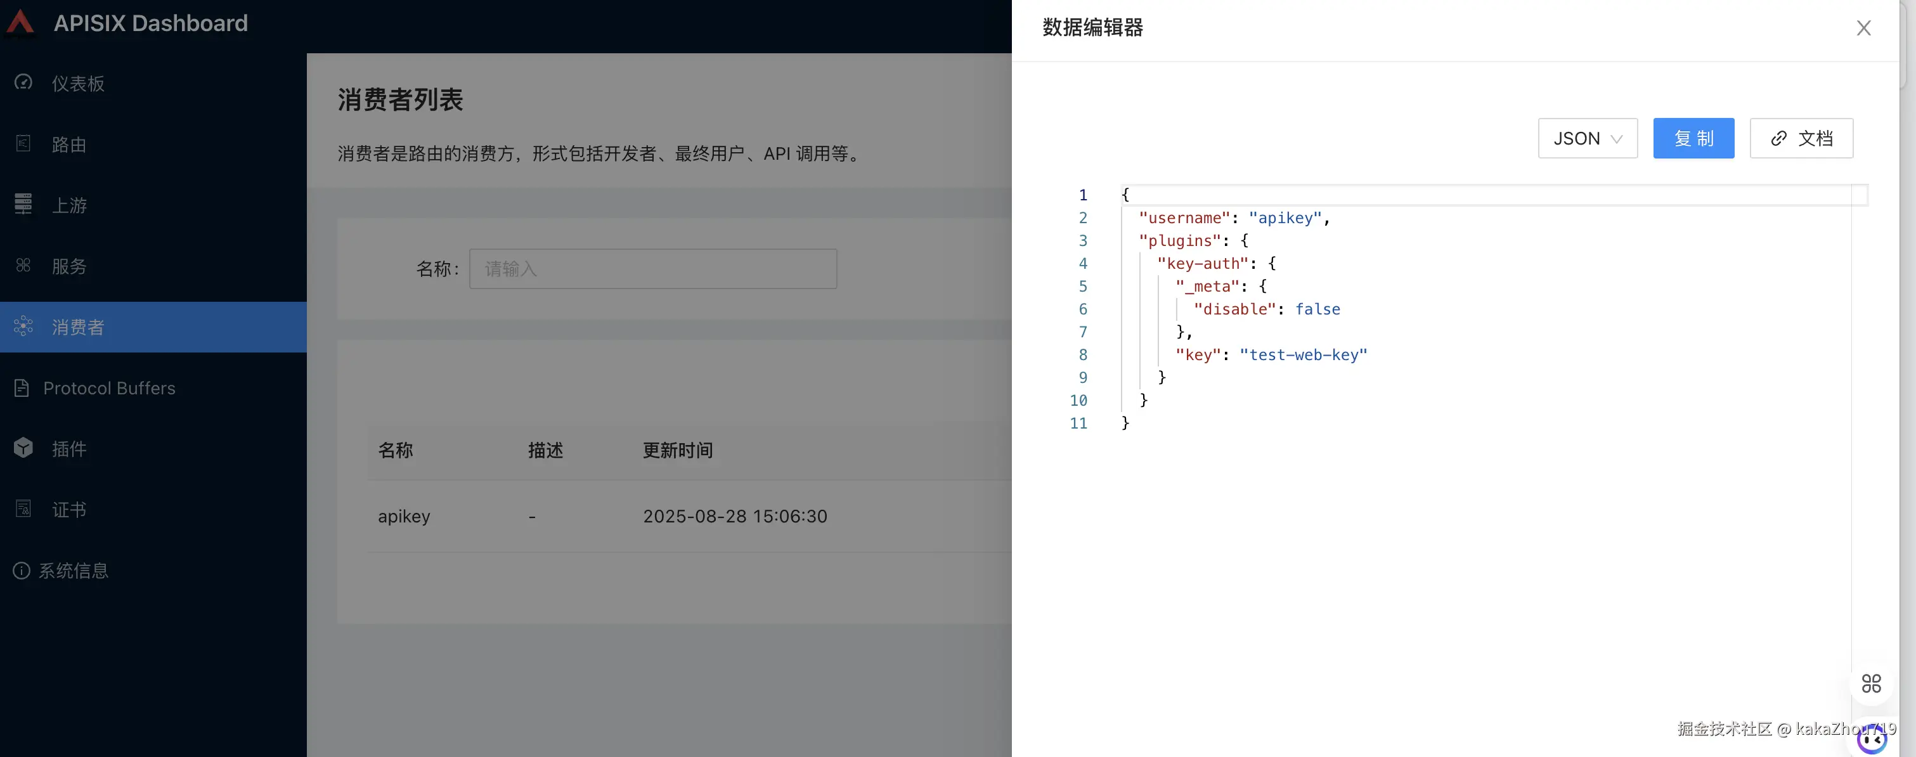Click the "key" property on line 8

click(1198, 354)
